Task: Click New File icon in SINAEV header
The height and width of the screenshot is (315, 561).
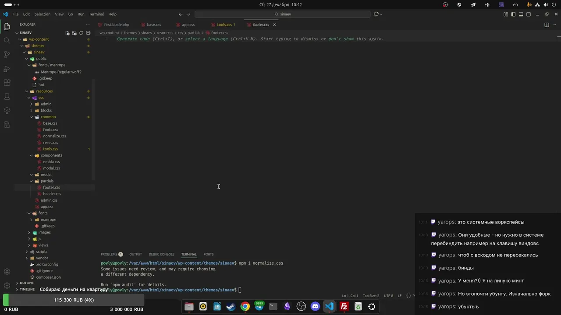Action: click(x=67, y=33)
